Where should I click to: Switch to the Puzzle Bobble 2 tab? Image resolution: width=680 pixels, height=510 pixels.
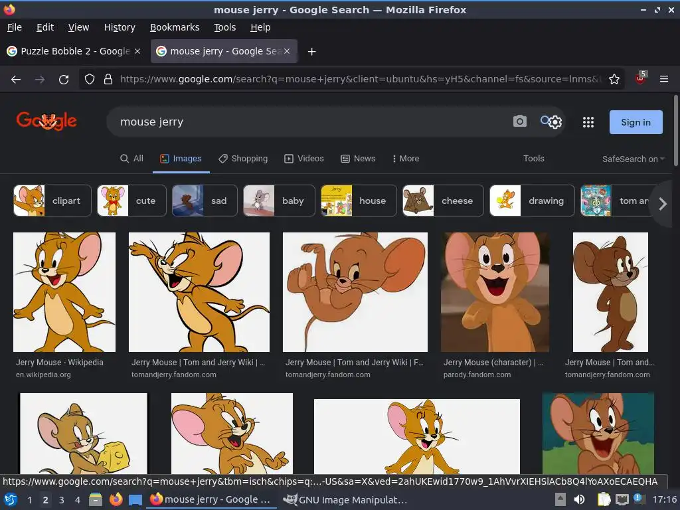coord(74,51)
